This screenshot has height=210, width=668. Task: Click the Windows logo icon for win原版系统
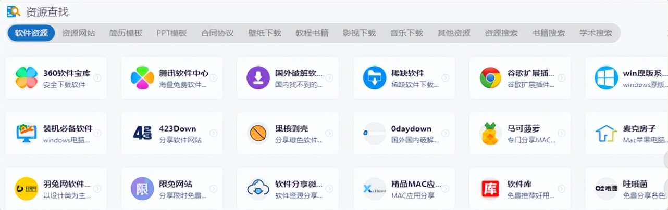[x=607, y=78]
